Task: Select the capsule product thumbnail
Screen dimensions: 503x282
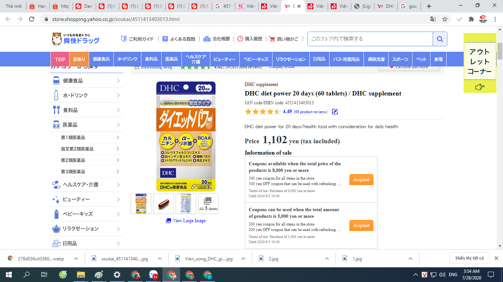Action: (163, 204)
